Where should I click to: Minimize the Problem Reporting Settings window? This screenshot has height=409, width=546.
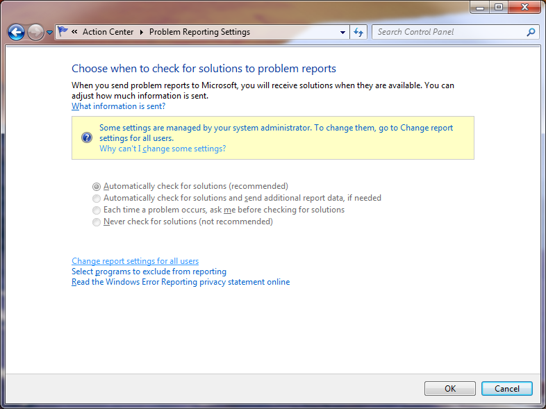click(x=480, y=7)
